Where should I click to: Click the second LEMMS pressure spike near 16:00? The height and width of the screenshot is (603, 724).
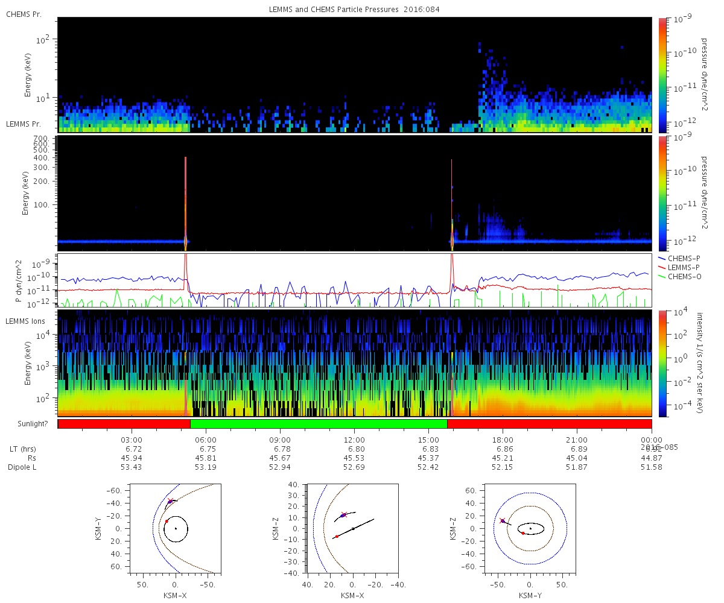[452, 204]
